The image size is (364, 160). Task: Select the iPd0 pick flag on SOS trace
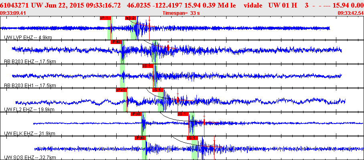[x=140, y=138]
